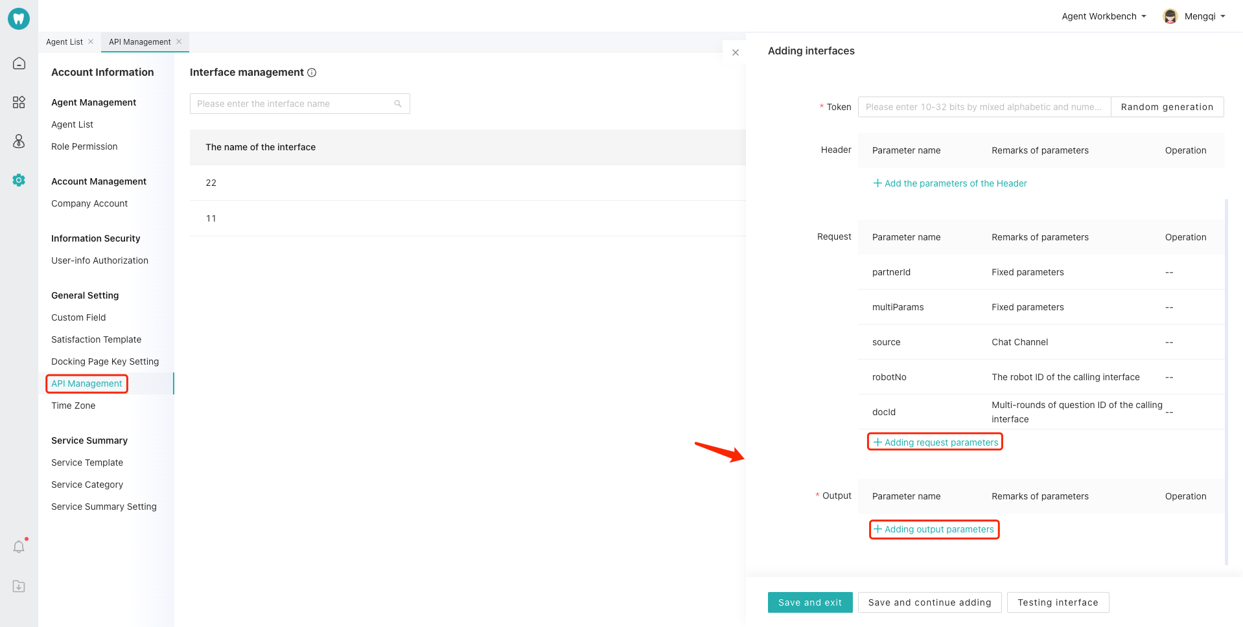The height and width of the screenshot is (627, 1243).
Task: Open the home icon in left sidebar
Action: pyautogui.click(x=19, y=63)
